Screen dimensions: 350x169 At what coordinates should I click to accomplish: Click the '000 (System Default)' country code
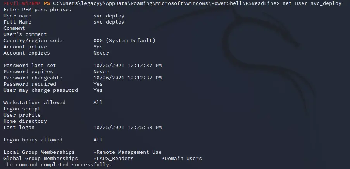124,41
